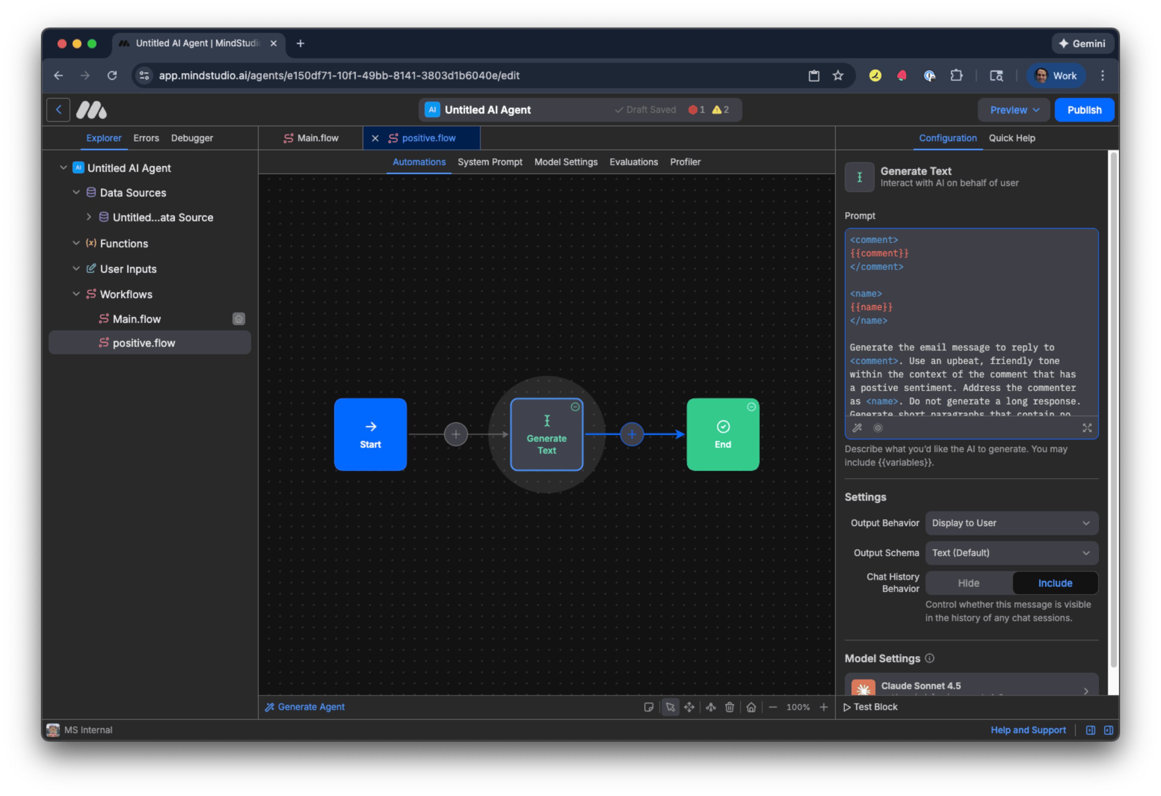Click the Publish button
The width and height of the screenshot is (1161, 796).
click(x=1084, y=110)
